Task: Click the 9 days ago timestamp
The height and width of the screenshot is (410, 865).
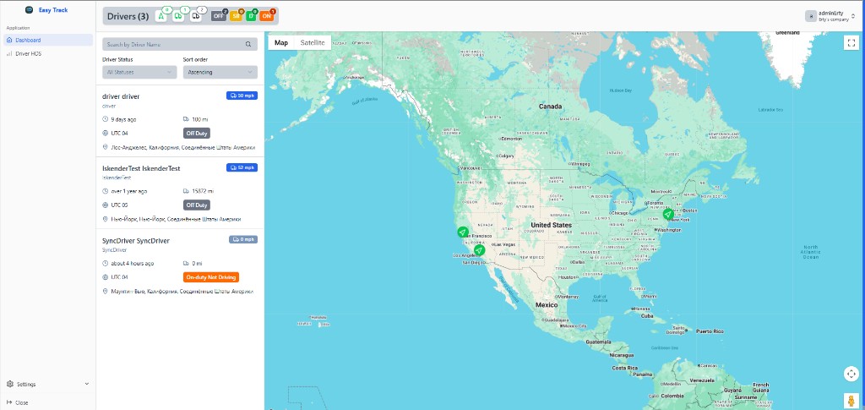Action: [123, 119]
